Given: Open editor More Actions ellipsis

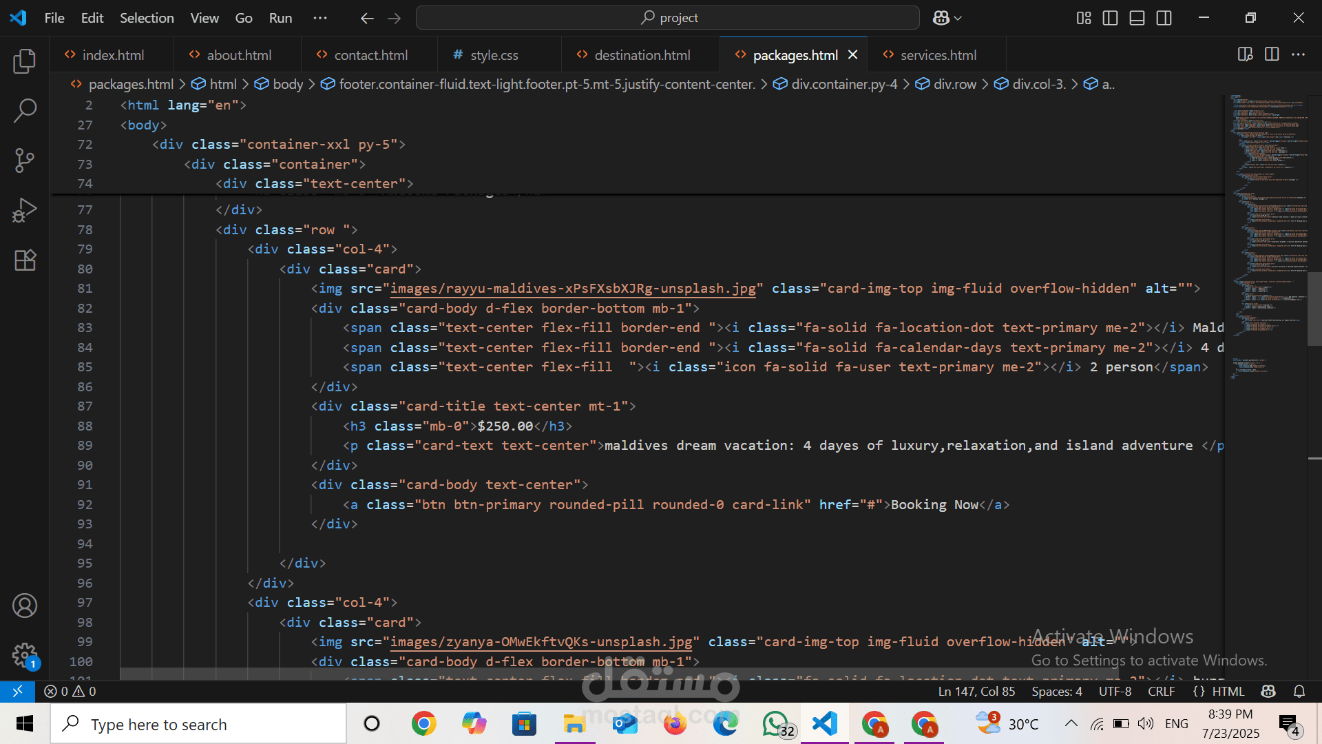Looking at the screenshot, I should (1298, 54).
